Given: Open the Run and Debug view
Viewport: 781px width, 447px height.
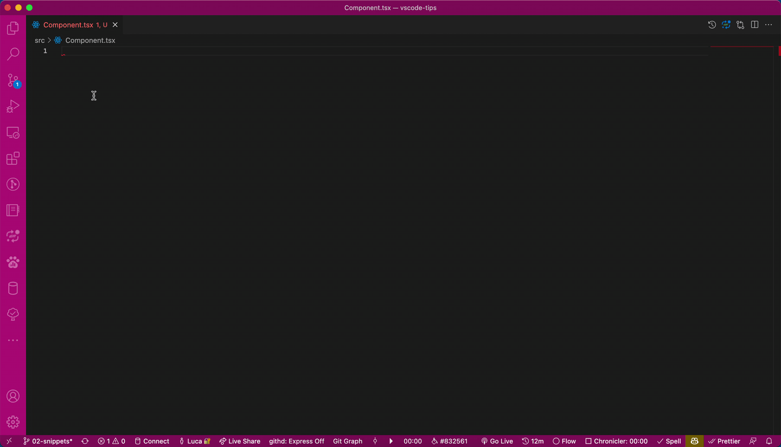Looking at the screenshot, I should (x=13, y=106).
